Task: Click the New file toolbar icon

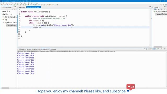Action: 1,5
